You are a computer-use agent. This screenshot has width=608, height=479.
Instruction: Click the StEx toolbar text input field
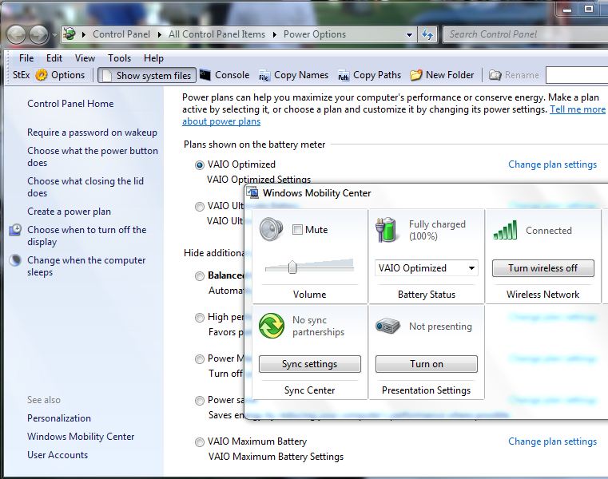(577, 75)
